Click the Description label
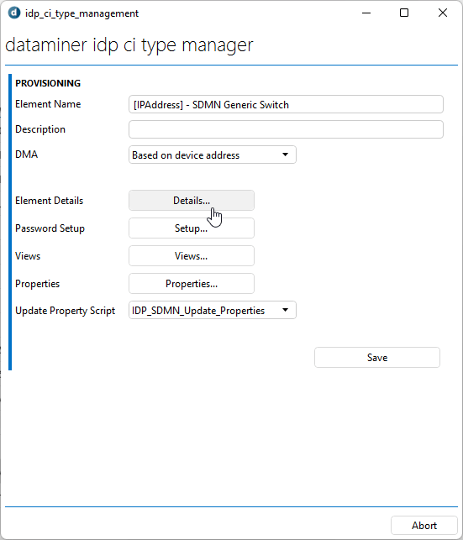 point(40,129)
